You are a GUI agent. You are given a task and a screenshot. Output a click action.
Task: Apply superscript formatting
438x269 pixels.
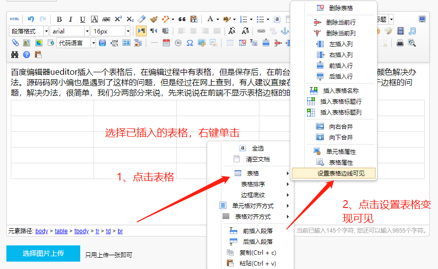coord(118,19)
